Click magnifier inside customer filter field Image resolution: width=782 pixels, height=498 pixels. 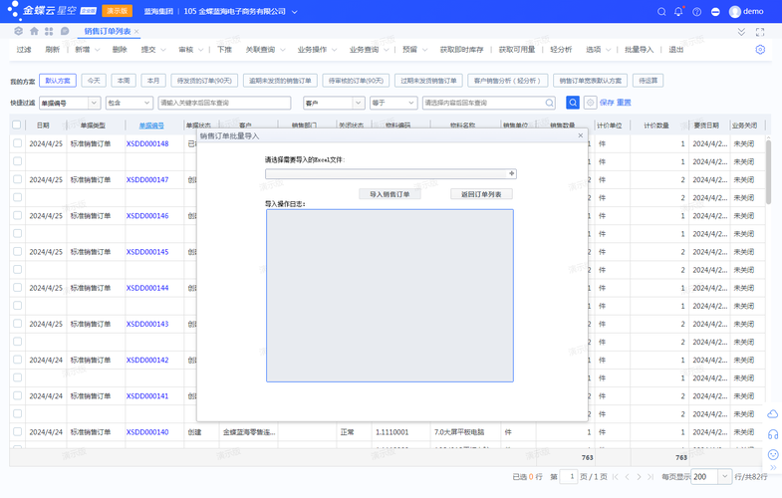click(549, 103)
